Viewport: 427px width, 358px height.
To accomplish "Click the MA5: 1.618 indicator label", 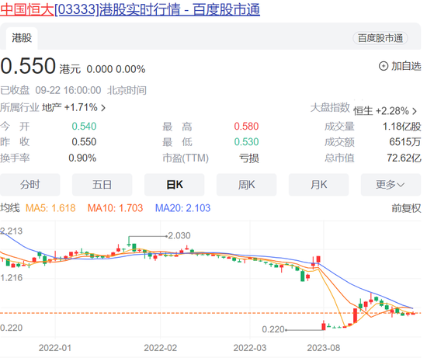I will pos(50,208).
